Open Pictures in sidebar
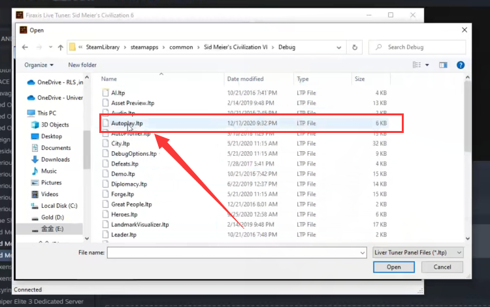Viewport: 490px width, 307px height. [x=46, y=183]
